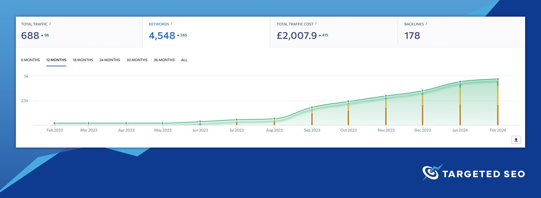Image resolution: width=541 pixels, height=198 pixels.
Task: Click the Dec 2023 data point
Action: pyautogui.click(x=422, y=91)
